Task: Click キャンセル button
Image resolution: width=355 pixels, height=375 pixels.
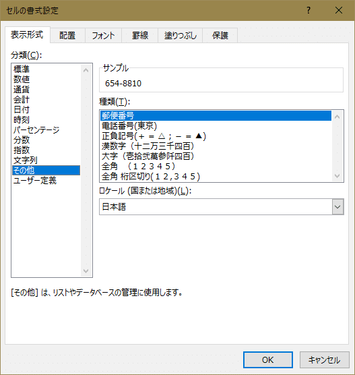Action: pyautogui.click(x=325, y=359)
